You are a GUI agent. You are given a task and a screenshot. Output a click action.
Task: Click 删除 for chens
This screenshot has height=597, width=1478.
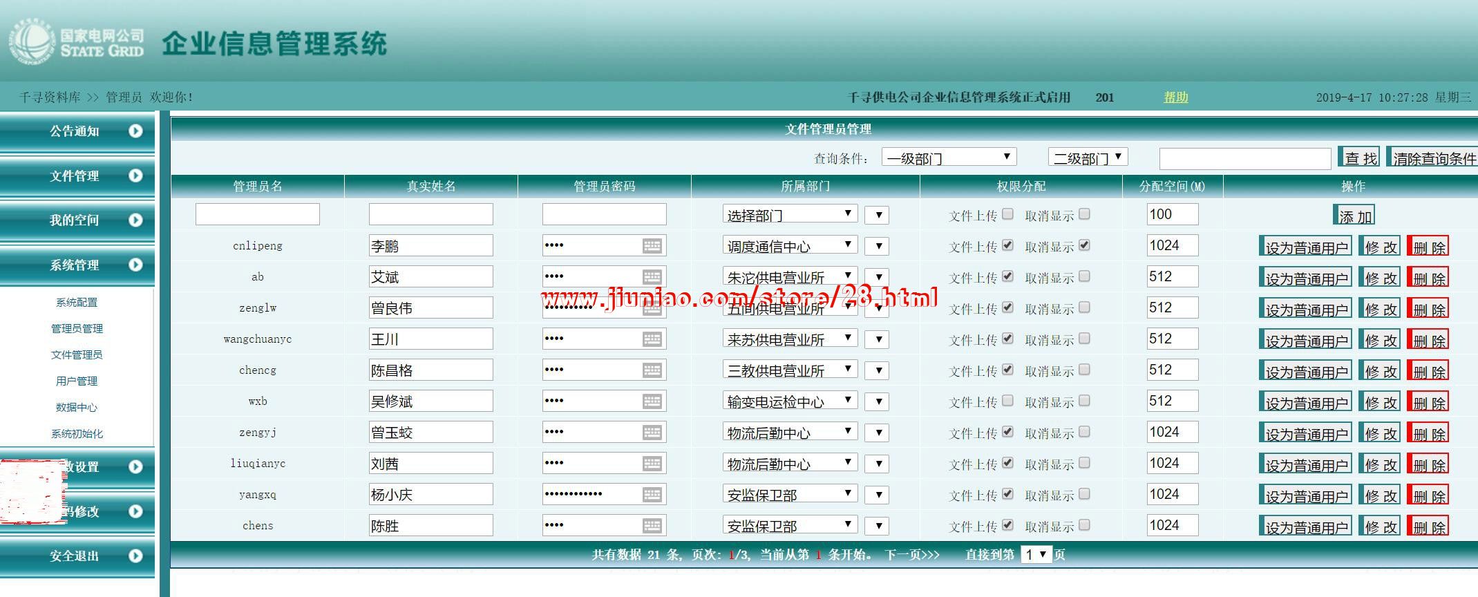tap(1428, 527)
